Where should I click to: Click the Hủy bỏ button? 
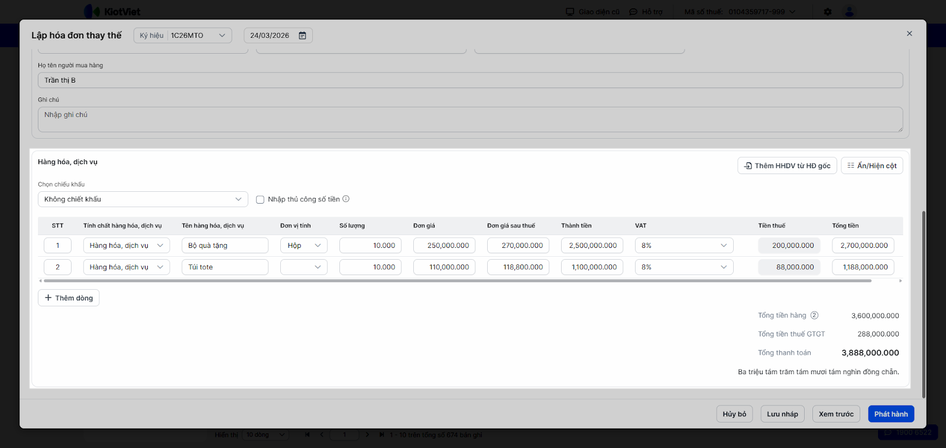pos(734,414)
